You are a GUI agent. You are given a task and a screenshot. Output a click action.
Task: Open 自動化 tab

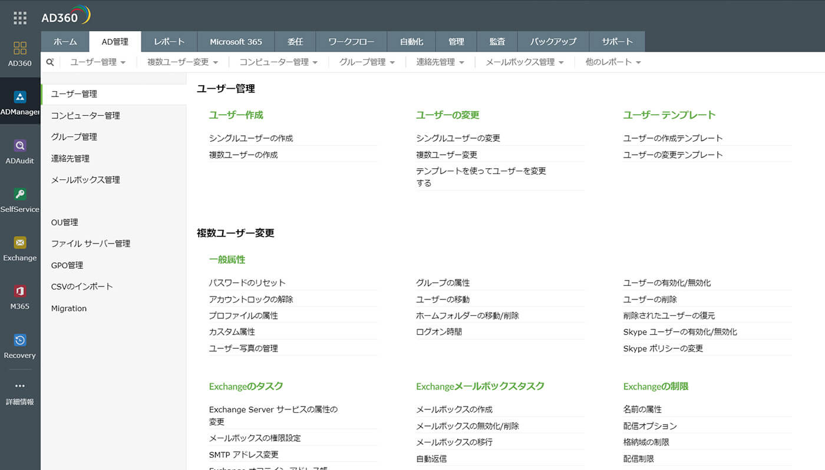[411, 42]
